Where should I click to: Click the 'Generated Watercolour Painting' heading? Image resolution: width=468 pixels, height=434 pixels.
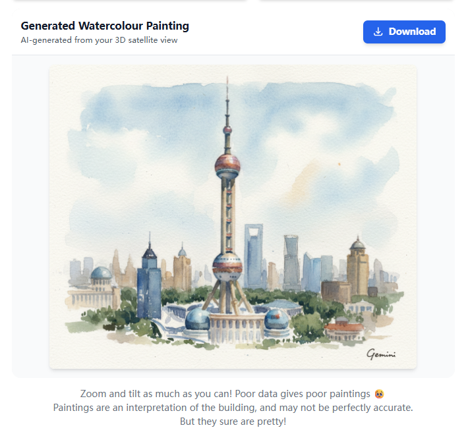point(105,26)
